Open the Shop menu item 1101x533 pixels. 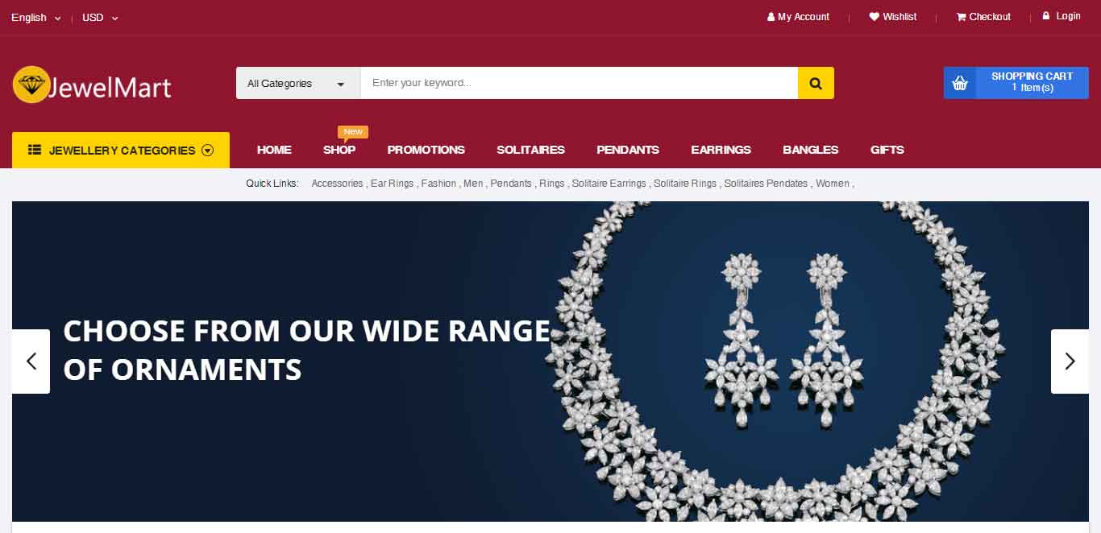(339, 150)
